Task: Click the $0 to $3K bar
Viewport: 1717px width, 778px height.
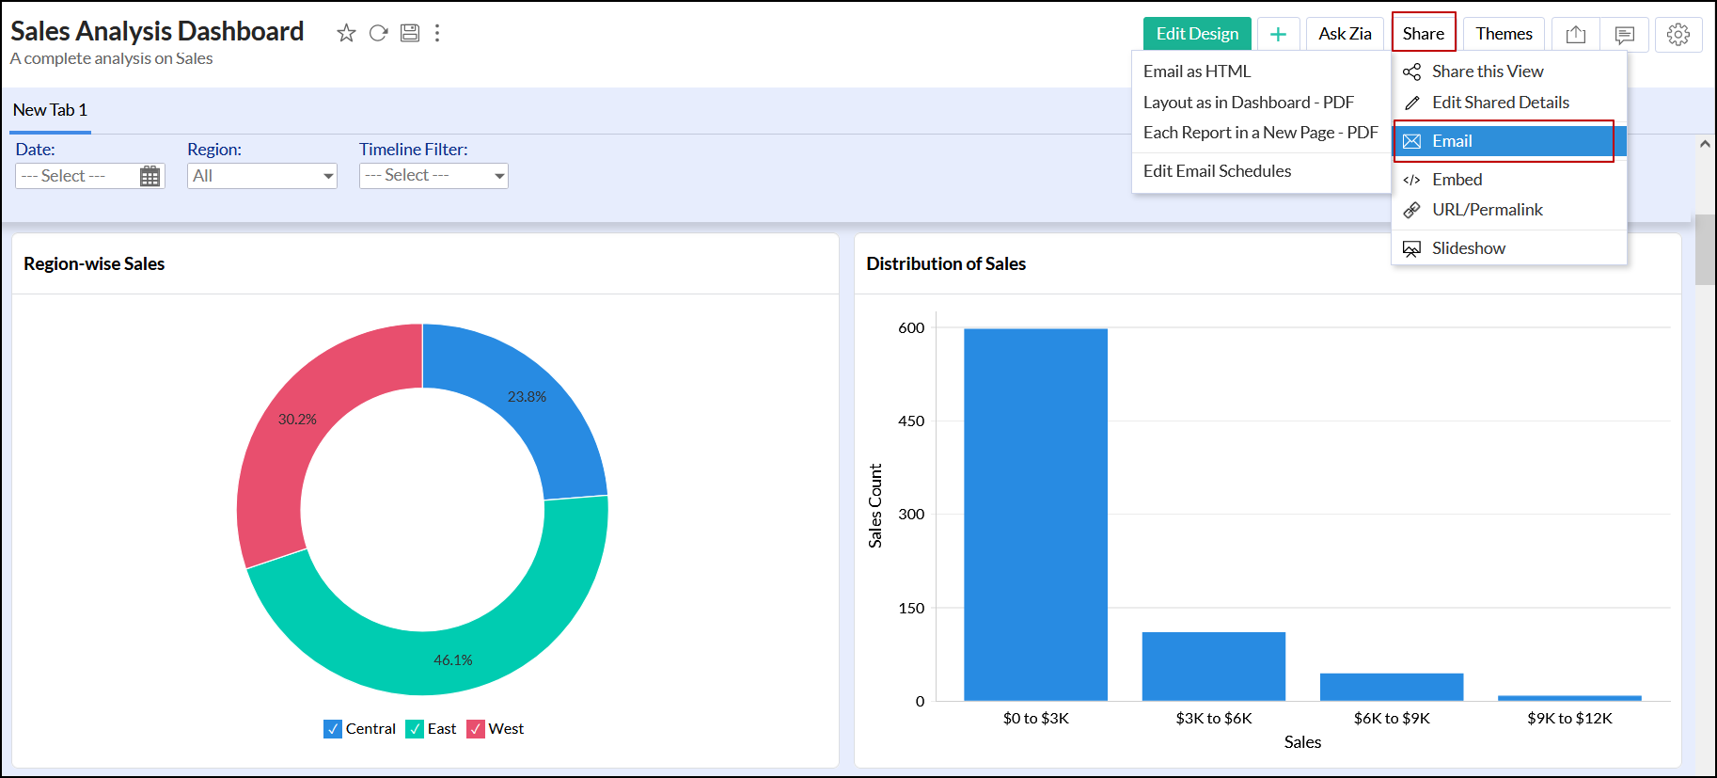Action: (x=1035, y=515)
